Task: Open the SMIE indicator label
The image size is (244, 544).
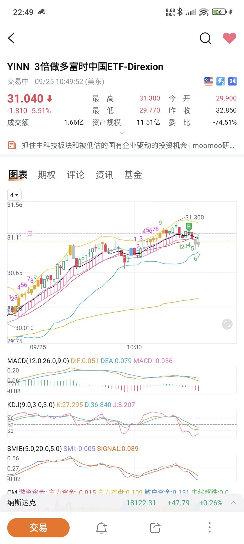Action: point(34,449)
